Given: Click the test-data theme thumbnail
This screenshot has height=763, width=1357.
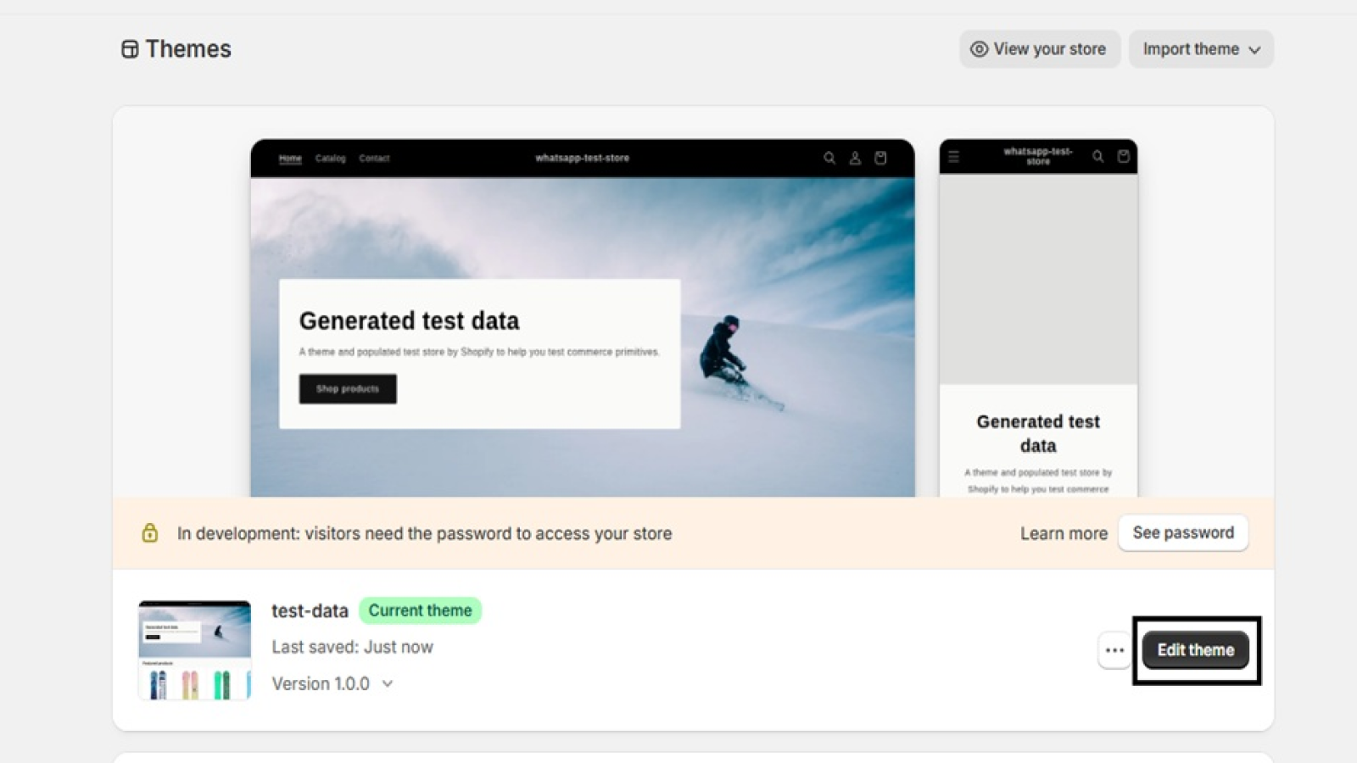Looking at the screenshot, I should click(x=195, y=650).
